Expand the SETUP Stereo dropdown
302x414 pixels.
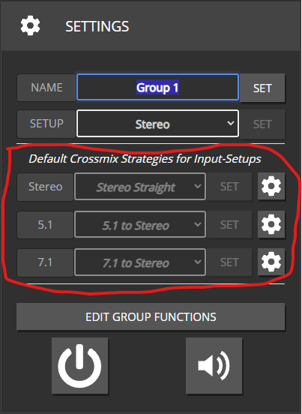click(x=157, y=124)
